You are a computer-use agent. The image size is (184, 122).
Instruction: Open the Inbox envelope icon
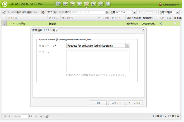(87, 4)
